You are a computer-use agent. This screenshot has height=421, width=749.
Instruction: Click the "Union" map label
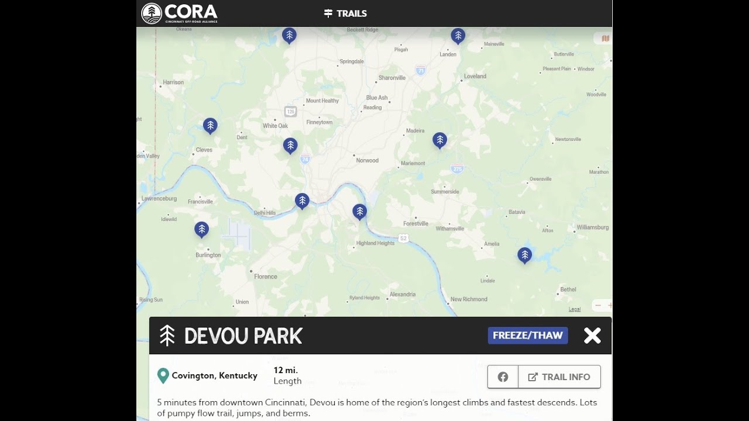pyautogui.click(x=242, y=302)
